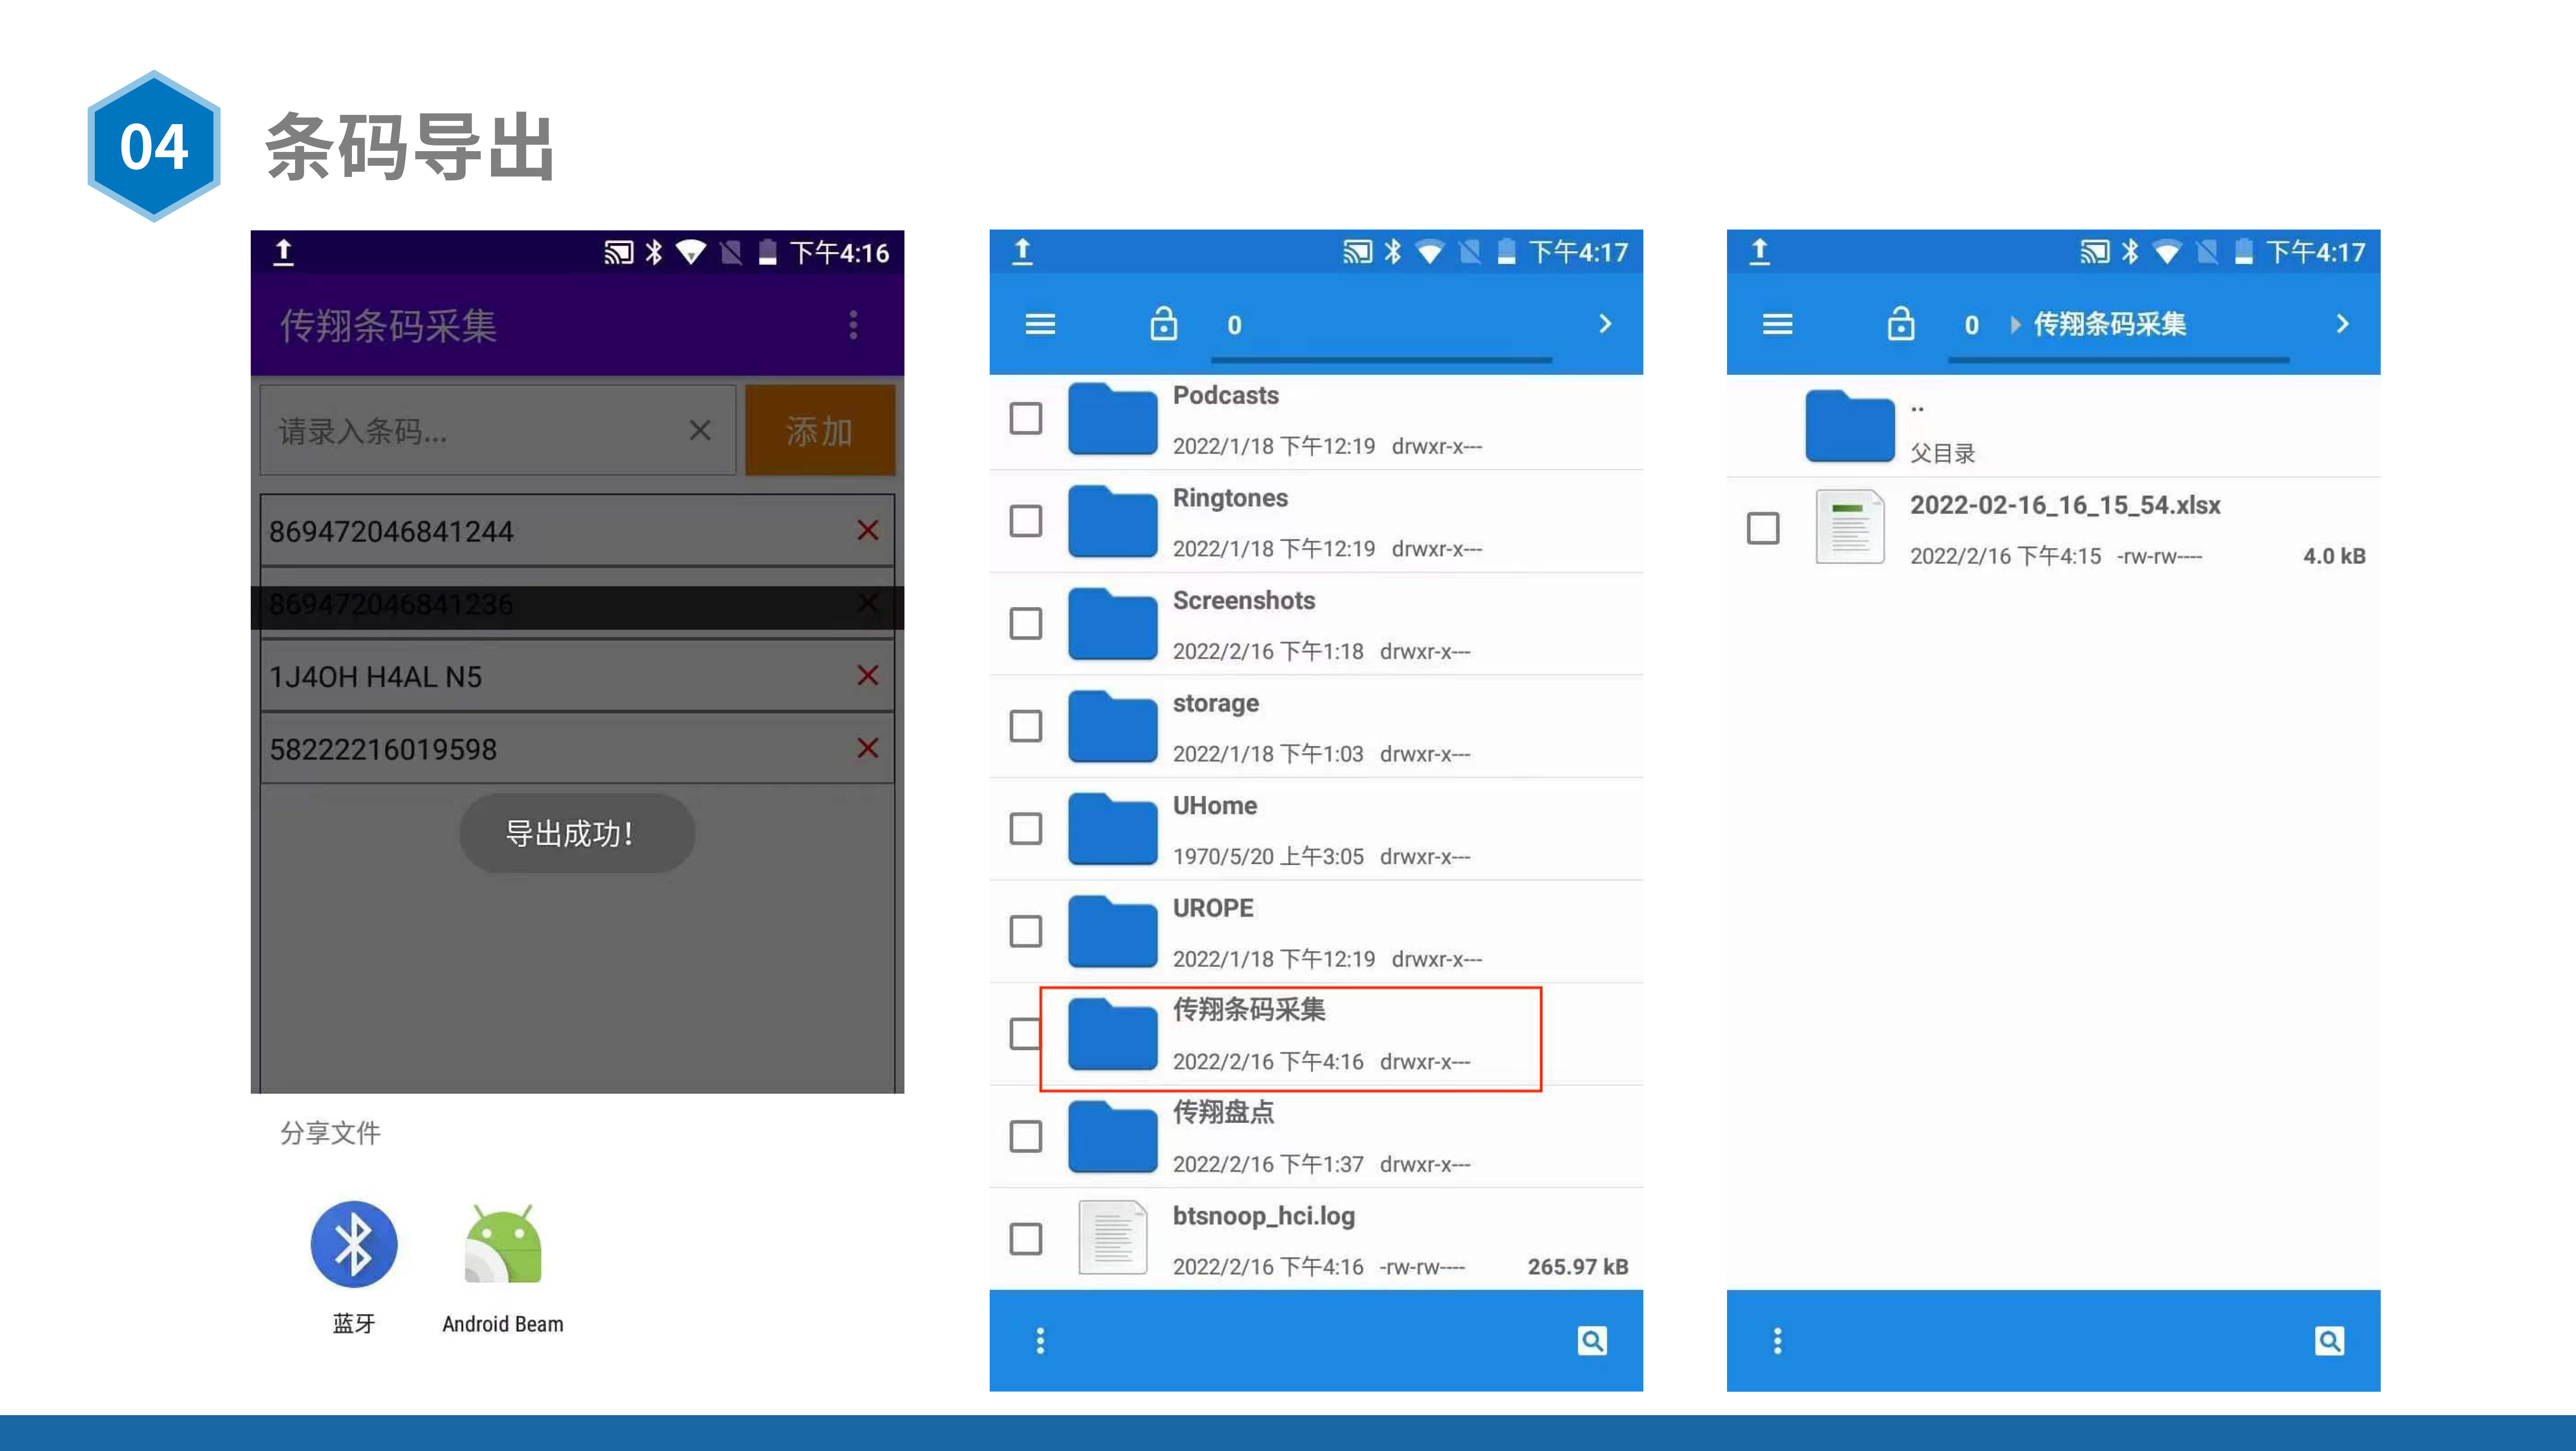Open the xlsx spreadsheet file icon

tap(1849, 527)
